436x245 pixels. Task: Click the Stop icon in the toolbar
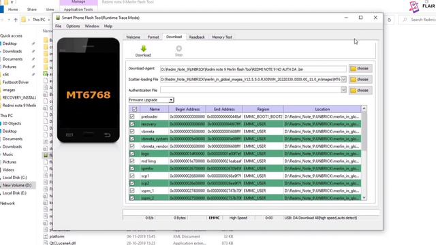point(178,51)
